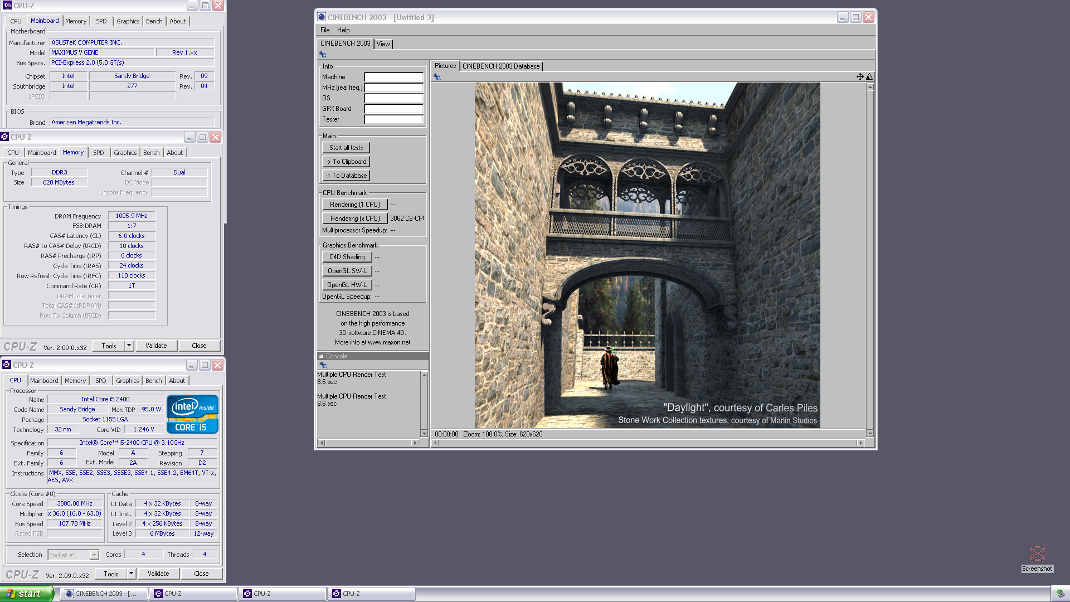Click console horizontal scrollbar right arrow

click(x=415, y=443)
